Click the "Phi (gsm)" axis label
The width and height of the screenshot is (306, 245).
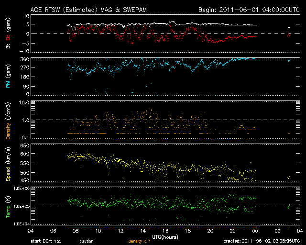(8, 76)
